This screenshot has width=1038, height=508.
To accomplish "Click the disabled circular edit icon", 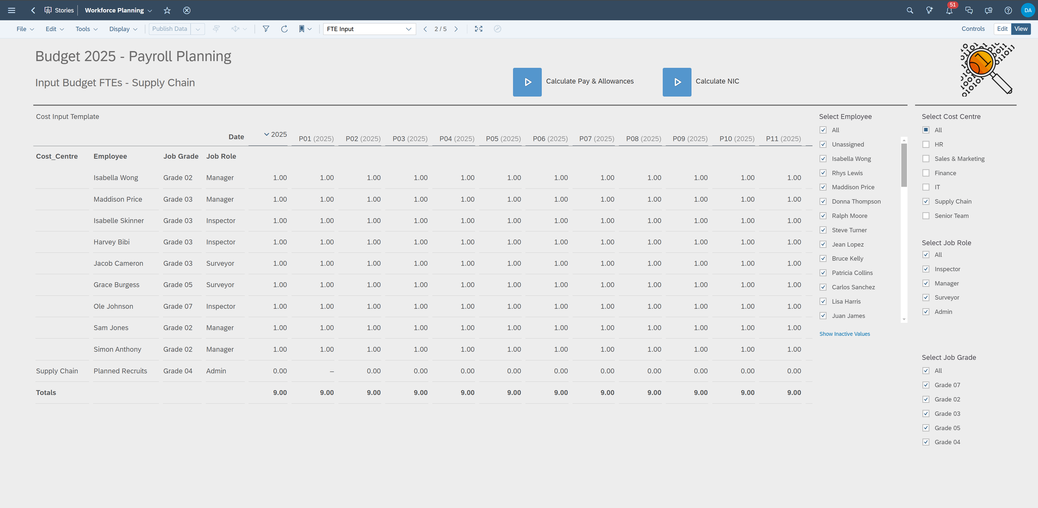I will [498, 29].
